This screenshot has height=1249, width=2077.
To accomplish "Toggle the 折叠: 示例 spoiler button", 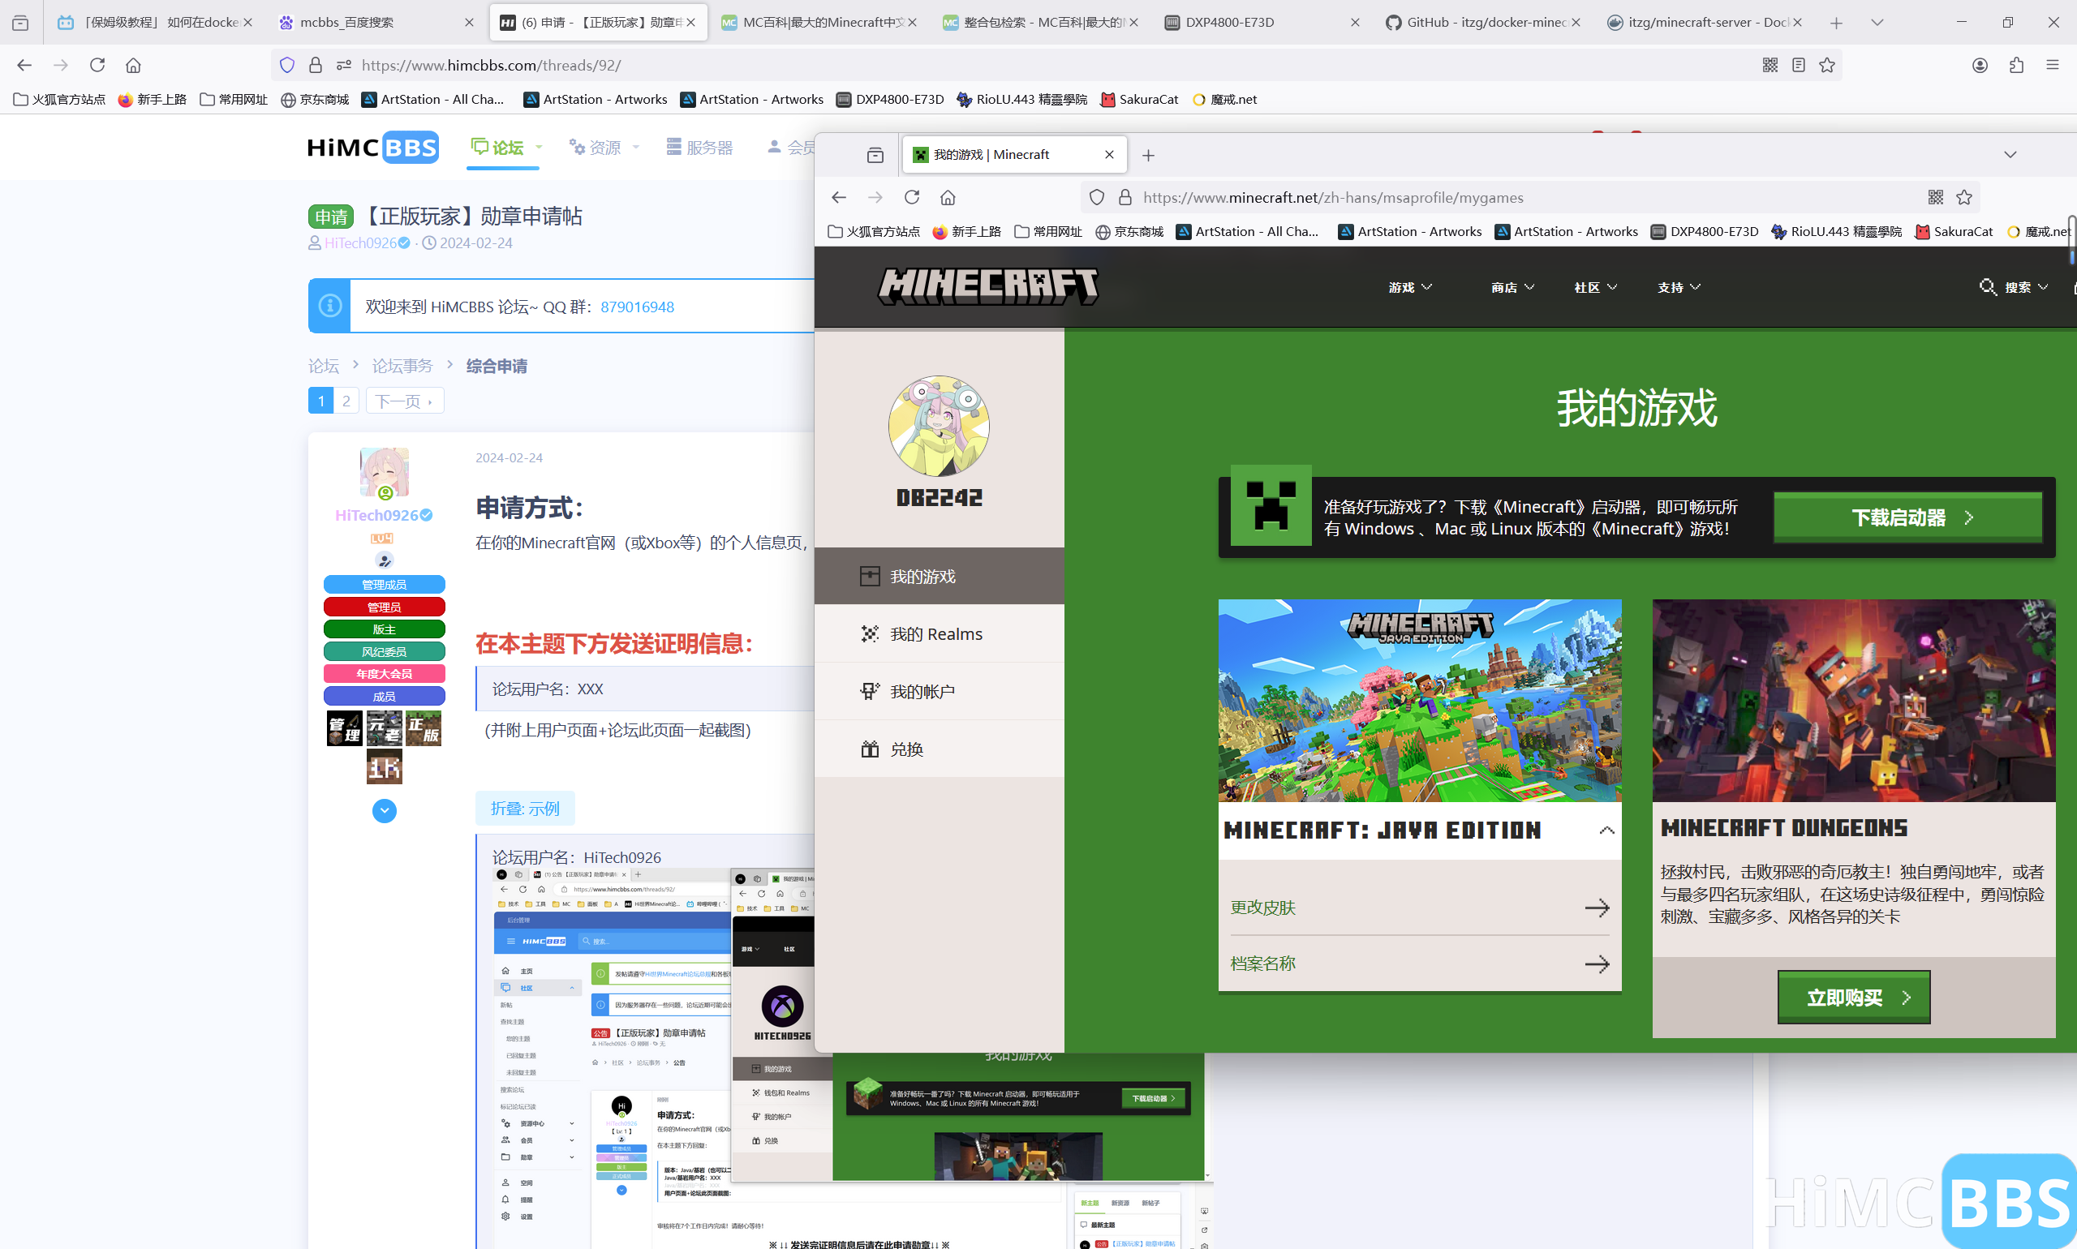I will coord(524,808).
